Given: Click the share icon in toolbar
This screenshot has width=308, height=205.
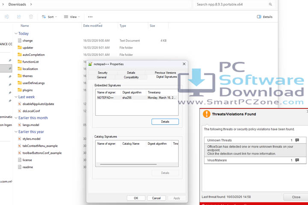Looking at the screenshot, I should click(19, 17).
